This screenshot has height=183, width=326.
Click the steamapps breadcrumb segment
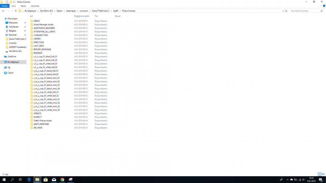pos(71,11)
